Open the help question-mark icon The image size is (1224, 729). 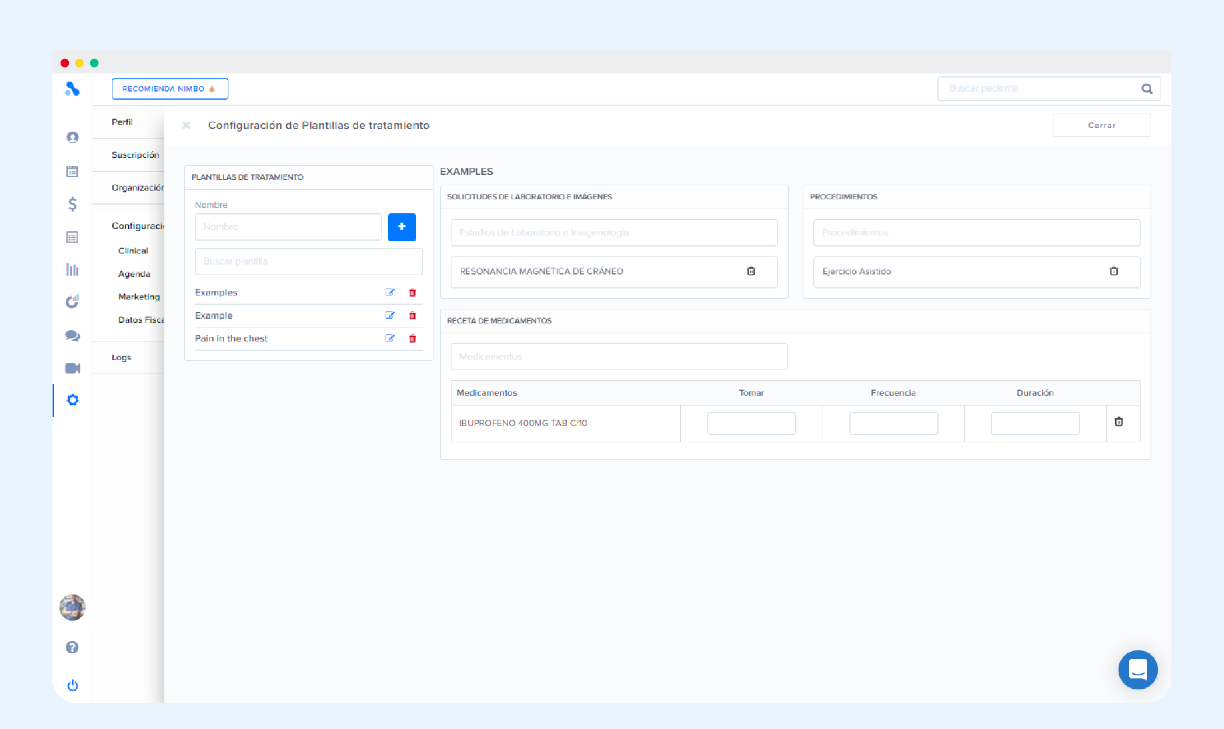(x=72, y=647)
